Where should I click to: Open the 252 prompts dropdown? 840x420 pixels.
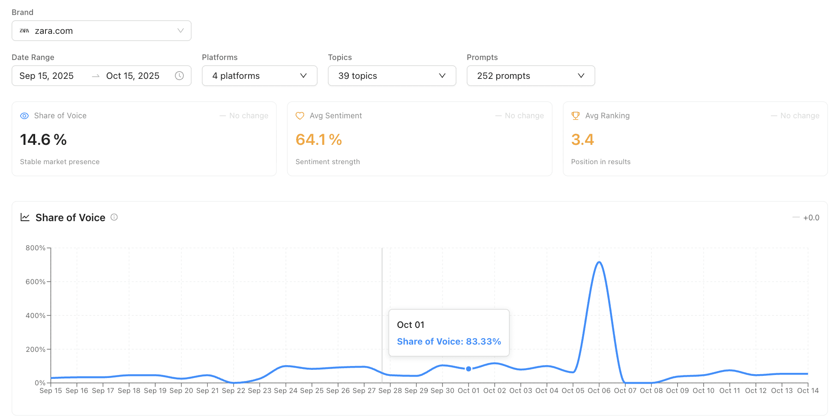[x=531, y=76]
